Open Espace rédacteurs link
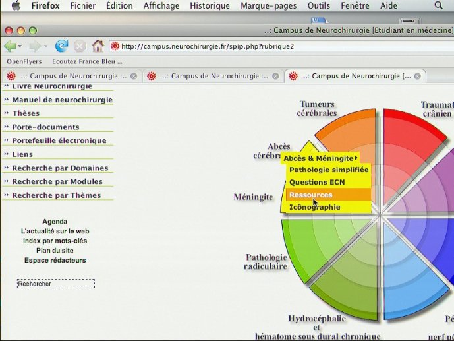This screenshot has height=341, width=454. [55, 260]
